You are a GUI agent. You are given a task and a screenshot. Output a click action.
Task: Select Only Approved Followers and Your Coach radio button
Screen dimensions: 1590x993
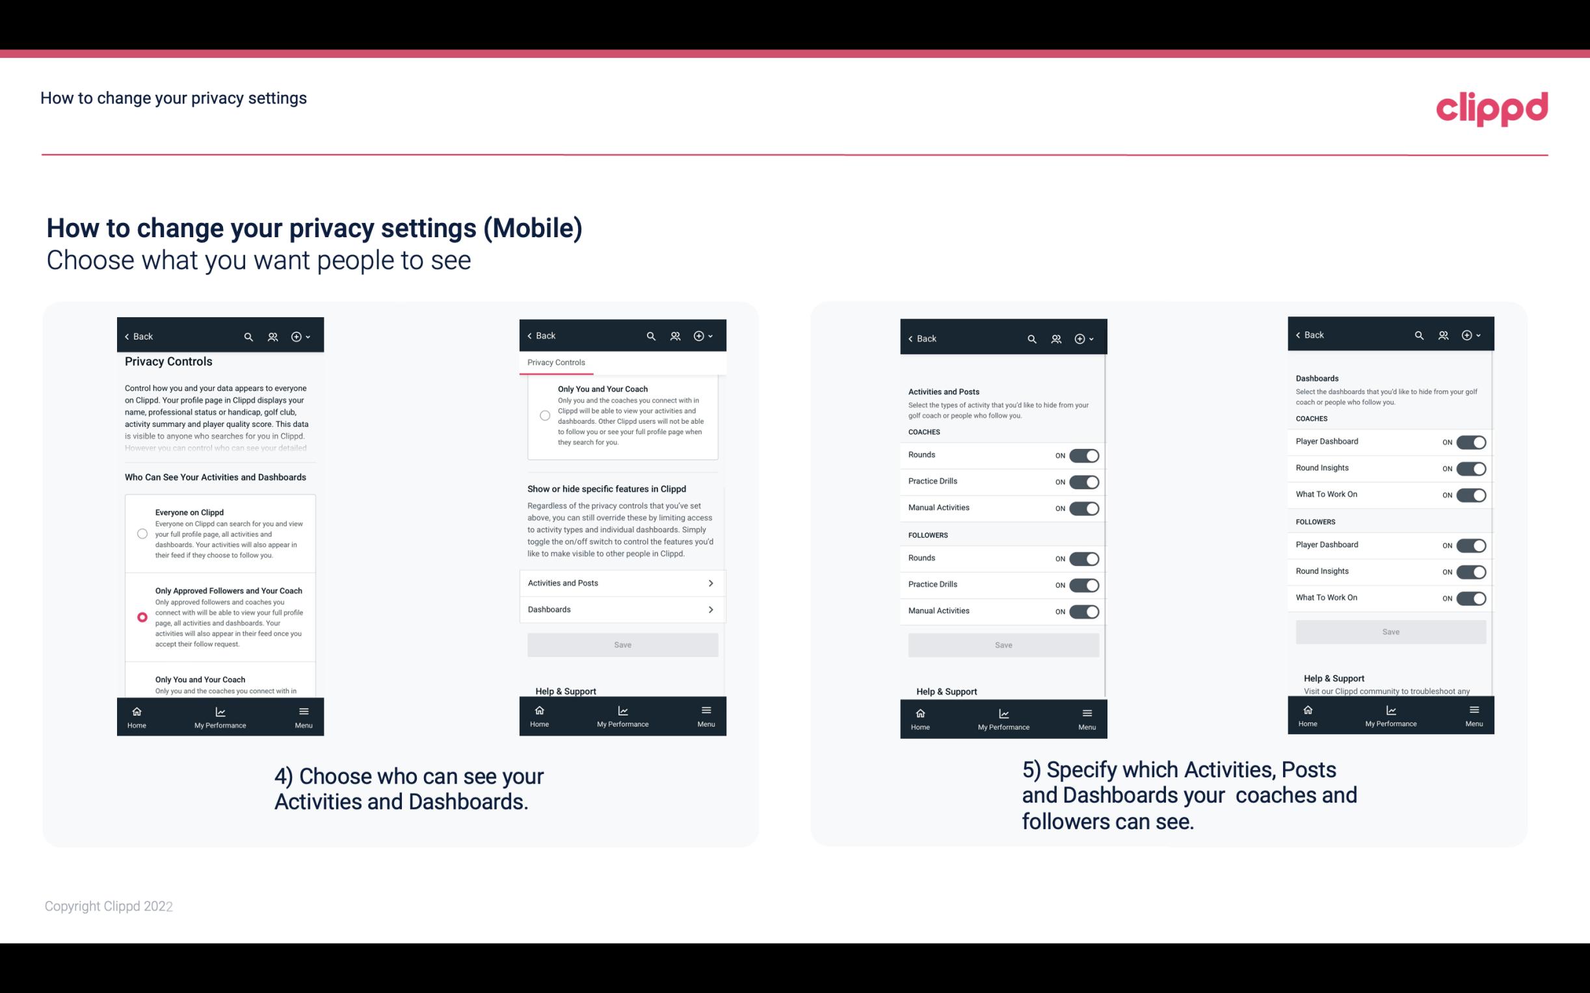(141, 617)
